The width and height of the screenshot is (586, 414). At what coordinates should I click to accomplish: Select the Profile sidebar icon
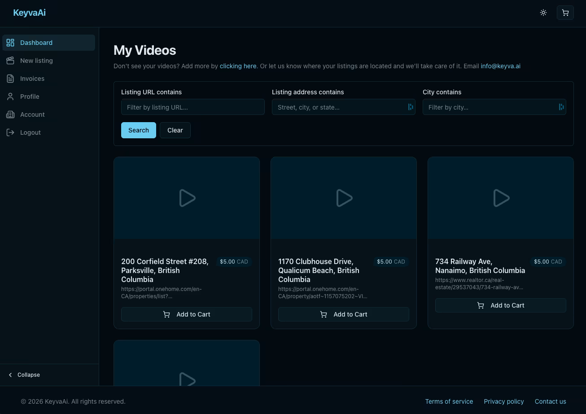coord(10,97)
